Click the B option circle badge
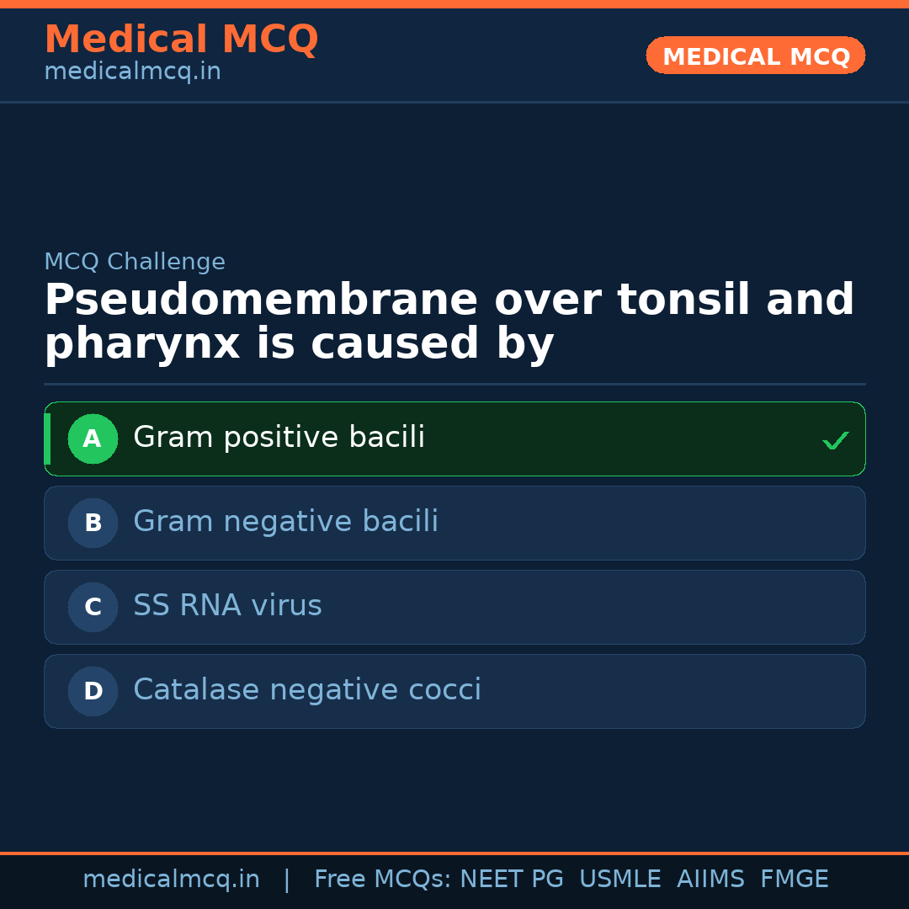This screenshot has height=909, width=909. coord(93,523)
